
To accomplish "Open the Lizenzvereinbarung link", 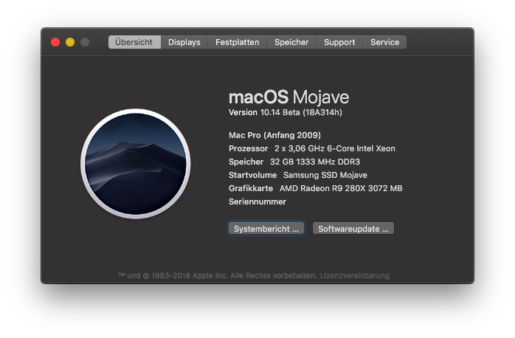I will 355,275.
